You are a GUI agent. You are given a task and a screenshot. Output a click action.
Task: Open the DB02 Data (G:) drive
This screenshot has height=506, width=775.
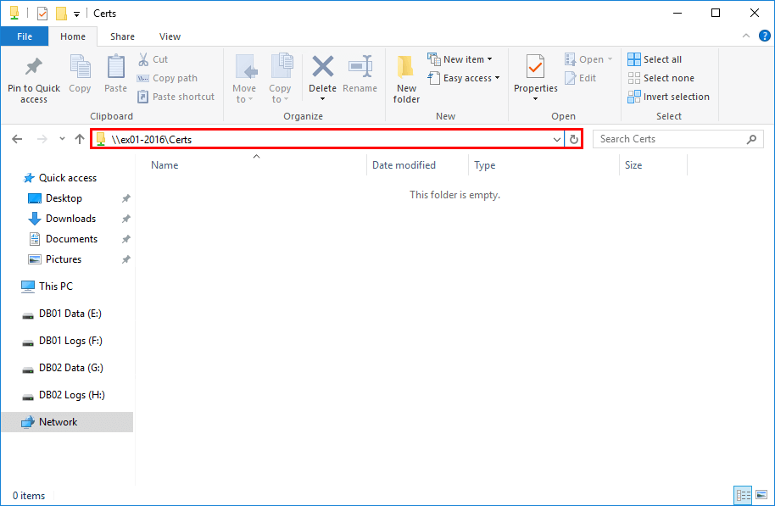coord(70,368)
